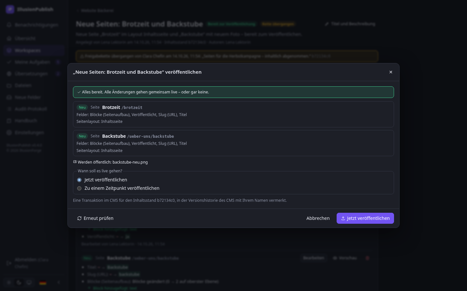Screen dimensions: 467x291
Task: Click the 'Erneut prüfen' button
Action: [x=95, y=218]
